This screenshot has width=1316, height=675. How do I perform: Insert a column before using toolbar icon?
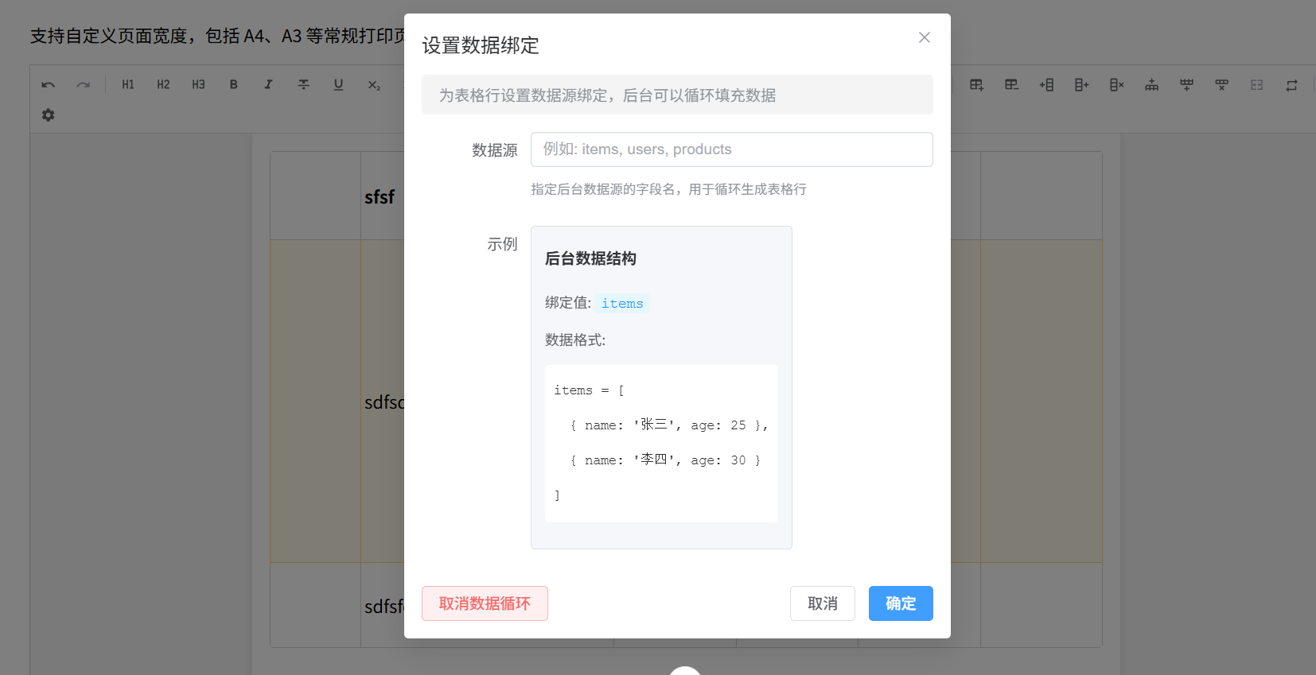1046,84
